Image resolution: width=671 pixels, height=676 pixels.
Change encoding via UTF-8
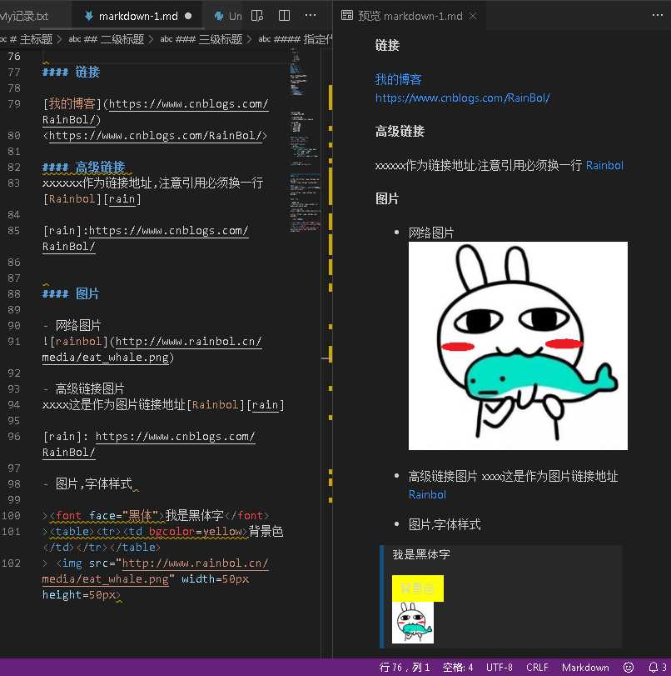tap(500, 668)
